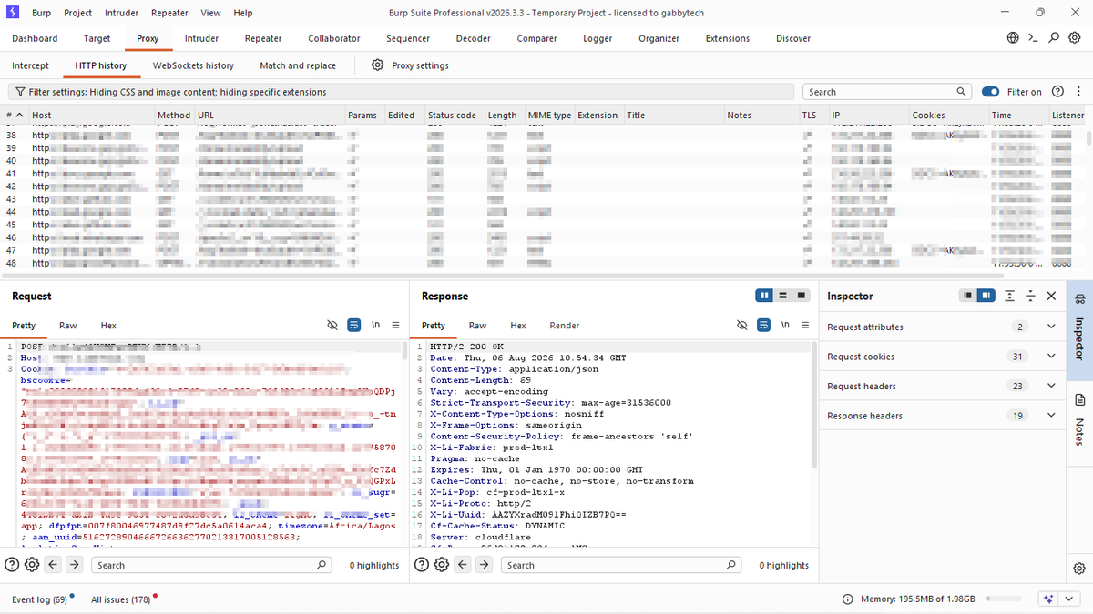The height and width of the screenshot is (614, 1093).
Task: Click the filter funnel icon
Action: pos(20,92)
